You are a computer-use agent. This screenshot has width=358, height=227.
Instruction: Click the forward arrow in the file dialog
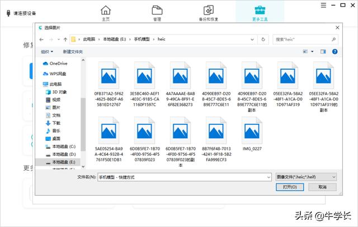tap(51, 40)
